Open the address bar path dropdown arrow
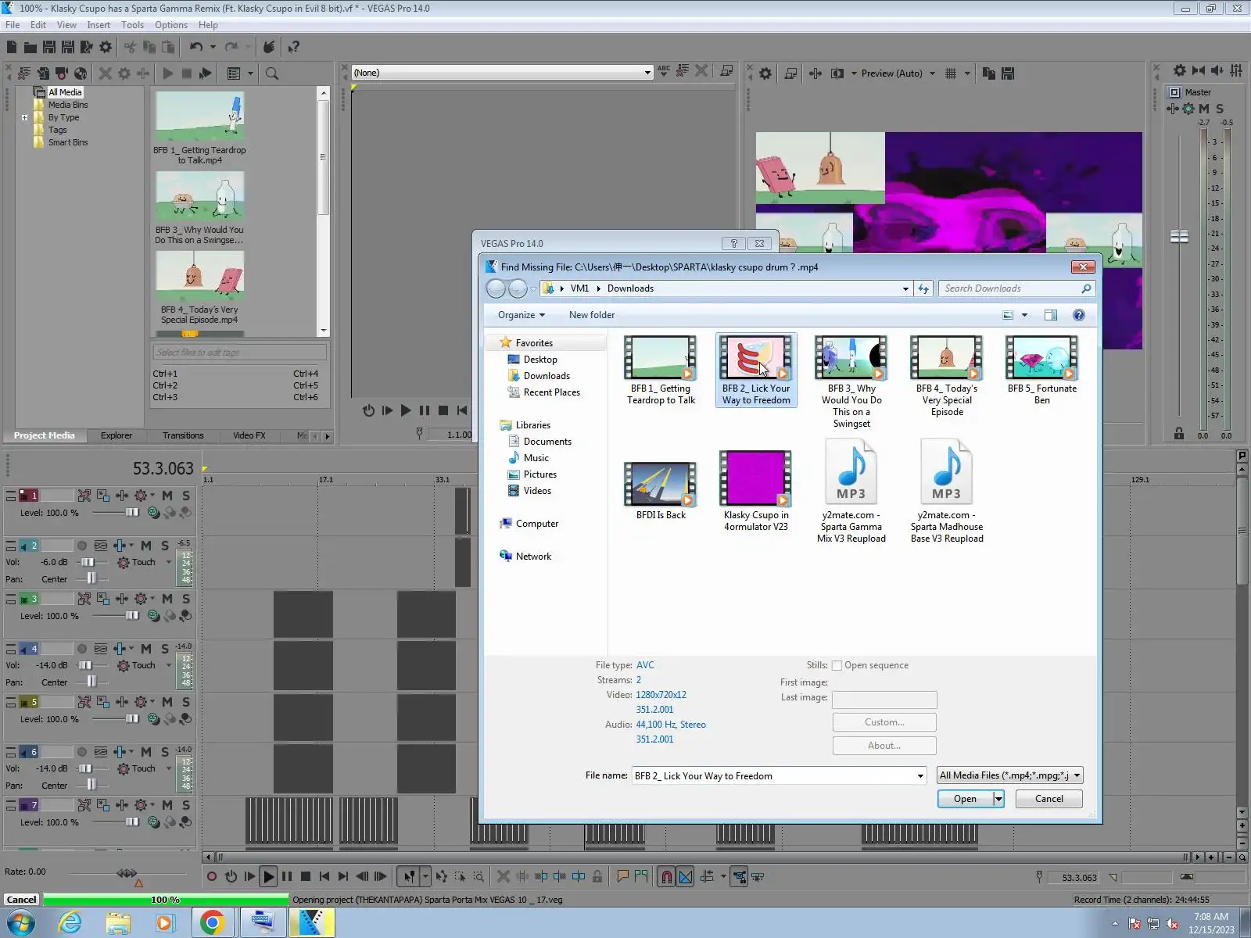The width and height of the screenshot is (1251, 938). point(905,288)
